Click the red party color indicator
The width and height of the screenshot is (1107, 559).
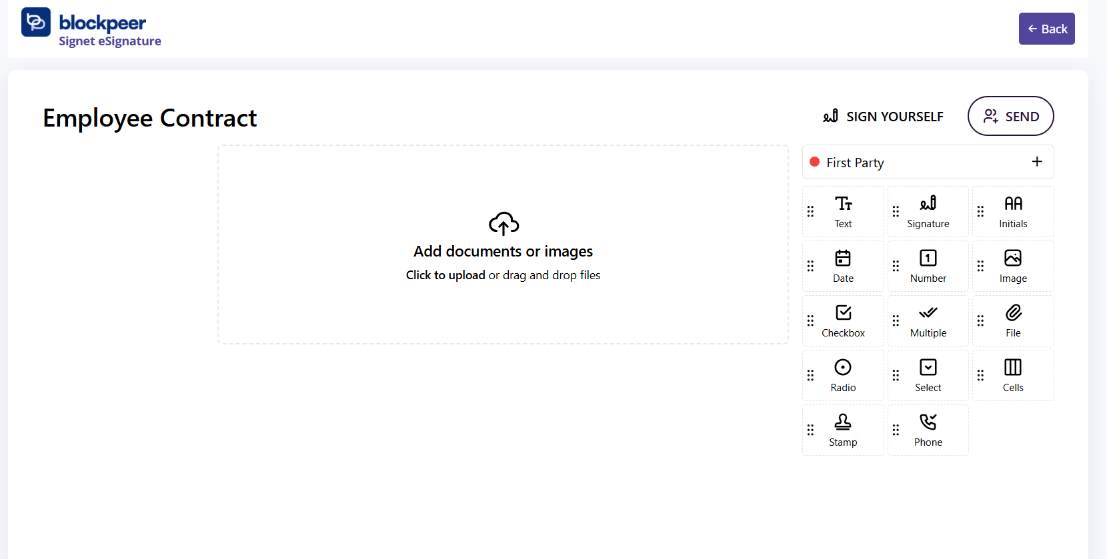814,161
